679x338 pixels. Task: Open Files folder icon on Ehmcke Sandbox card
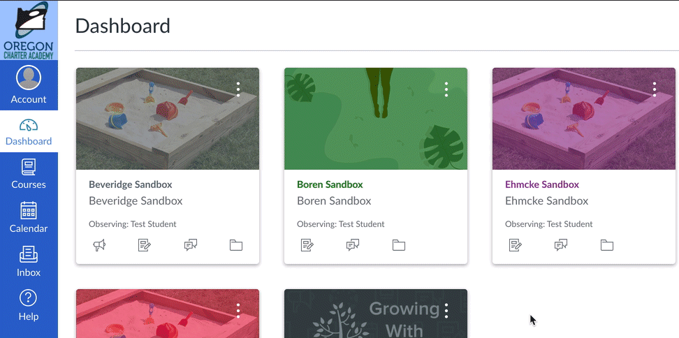(607, 245)
